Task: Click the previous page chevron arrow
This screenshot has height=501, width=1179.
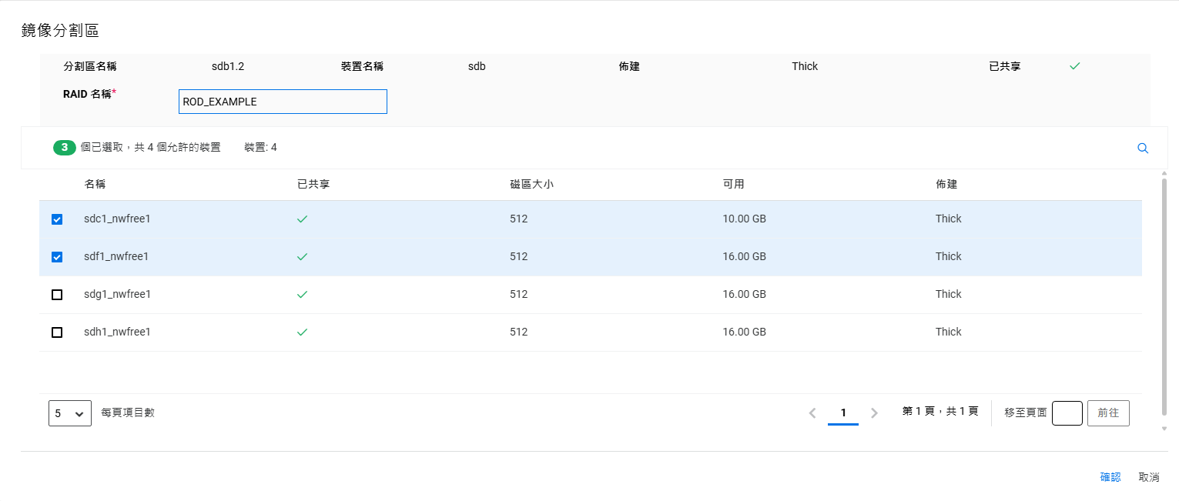Action: [x=812, y=413]
